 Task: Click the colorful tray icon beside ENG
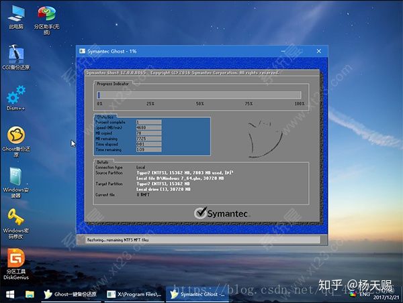[353, 294]
